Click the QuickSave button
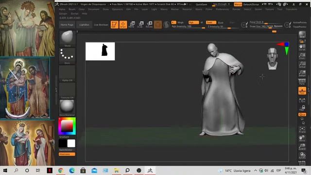 (x=201, y=4)
